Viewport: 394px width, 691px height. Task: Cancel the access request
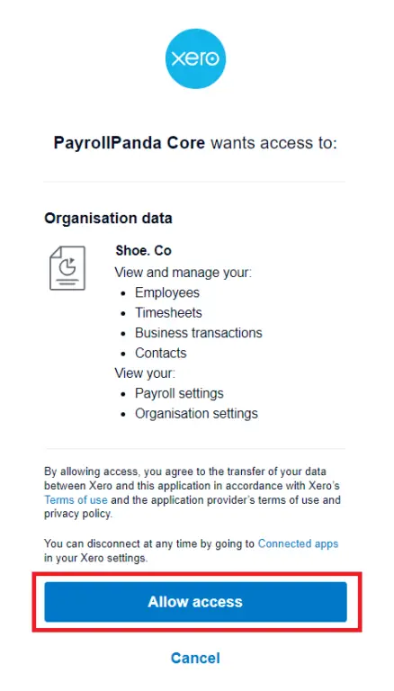coord(195,658)
